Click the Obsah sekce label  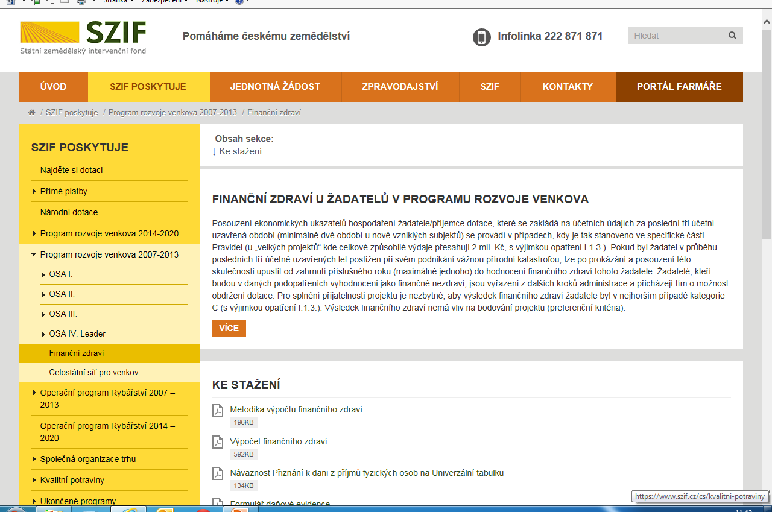(244, 139)
